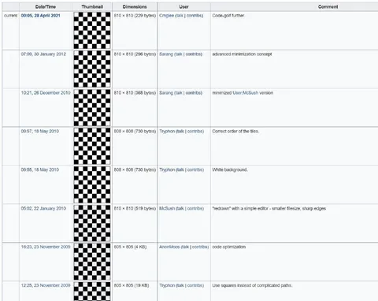Click the 'current' label in the first row
The width and height of the screenshot is (378, 301).
[x=11, y=16]
